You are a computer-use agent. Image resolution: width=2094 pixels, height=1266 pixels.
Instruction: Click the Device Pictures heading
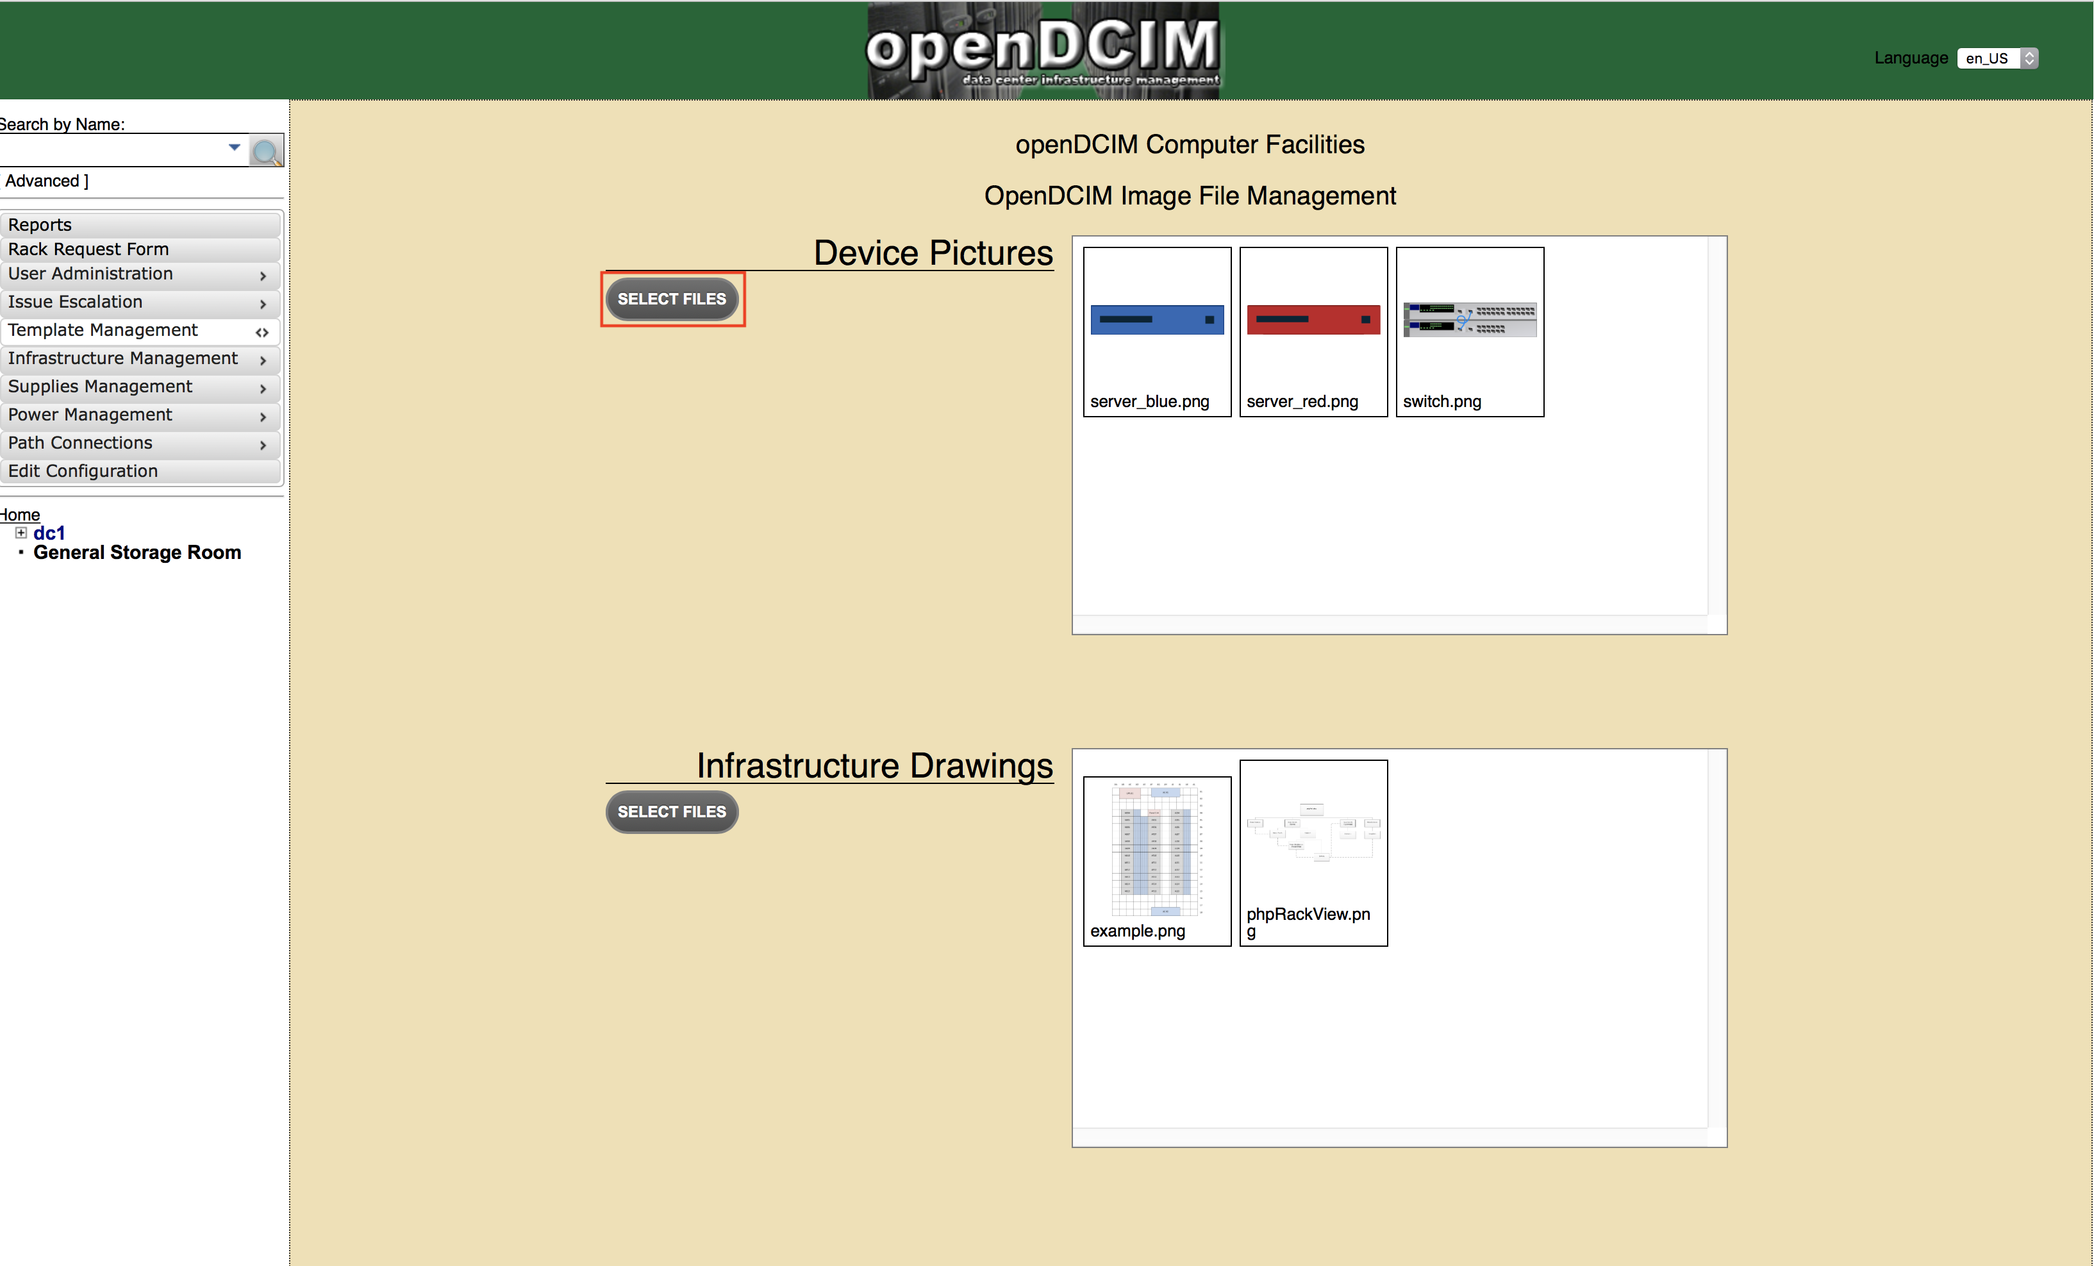[x=933, y=253]
